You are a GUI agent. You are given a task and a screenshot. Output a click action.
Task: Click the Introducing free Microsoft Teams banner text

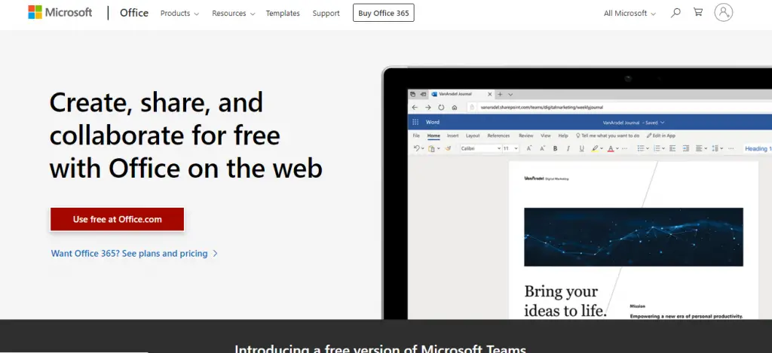tap(380, 348)
